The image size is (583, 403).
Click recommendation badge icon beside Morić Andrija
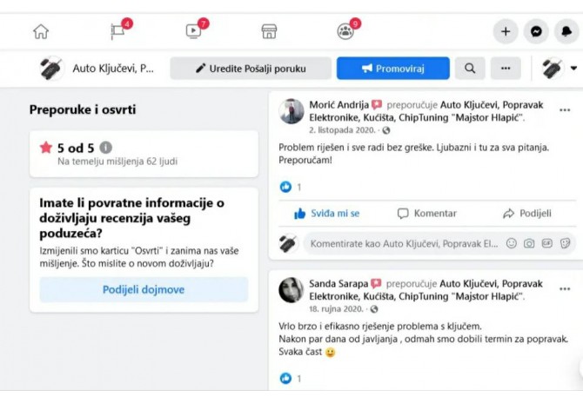click(377, 104)
